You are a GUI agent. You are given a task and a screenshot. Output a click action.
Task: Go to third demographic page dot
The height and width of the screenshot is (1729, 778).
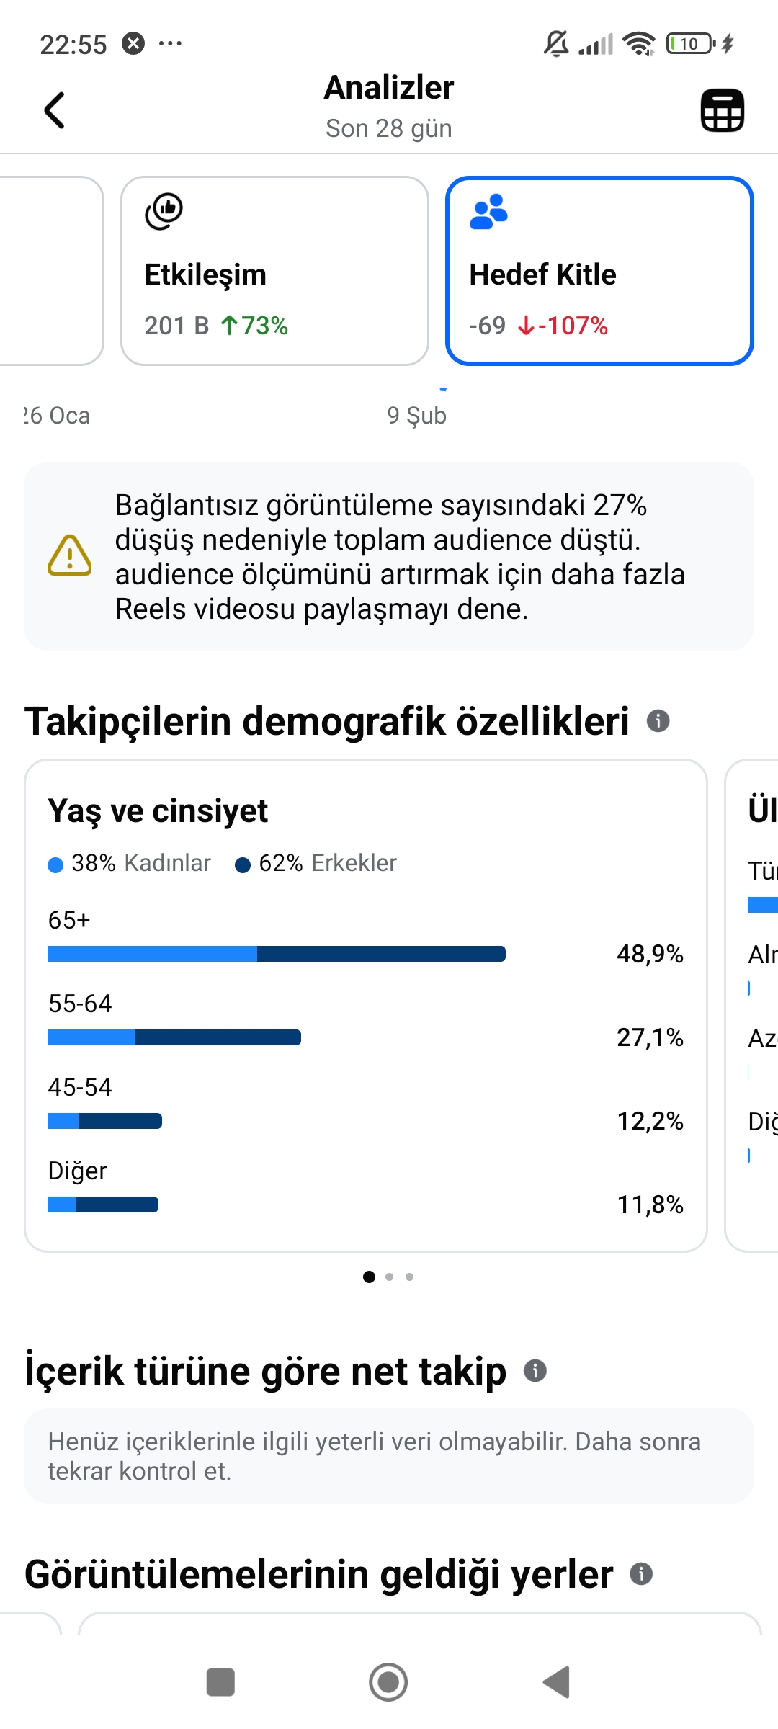pos(410,1277)
